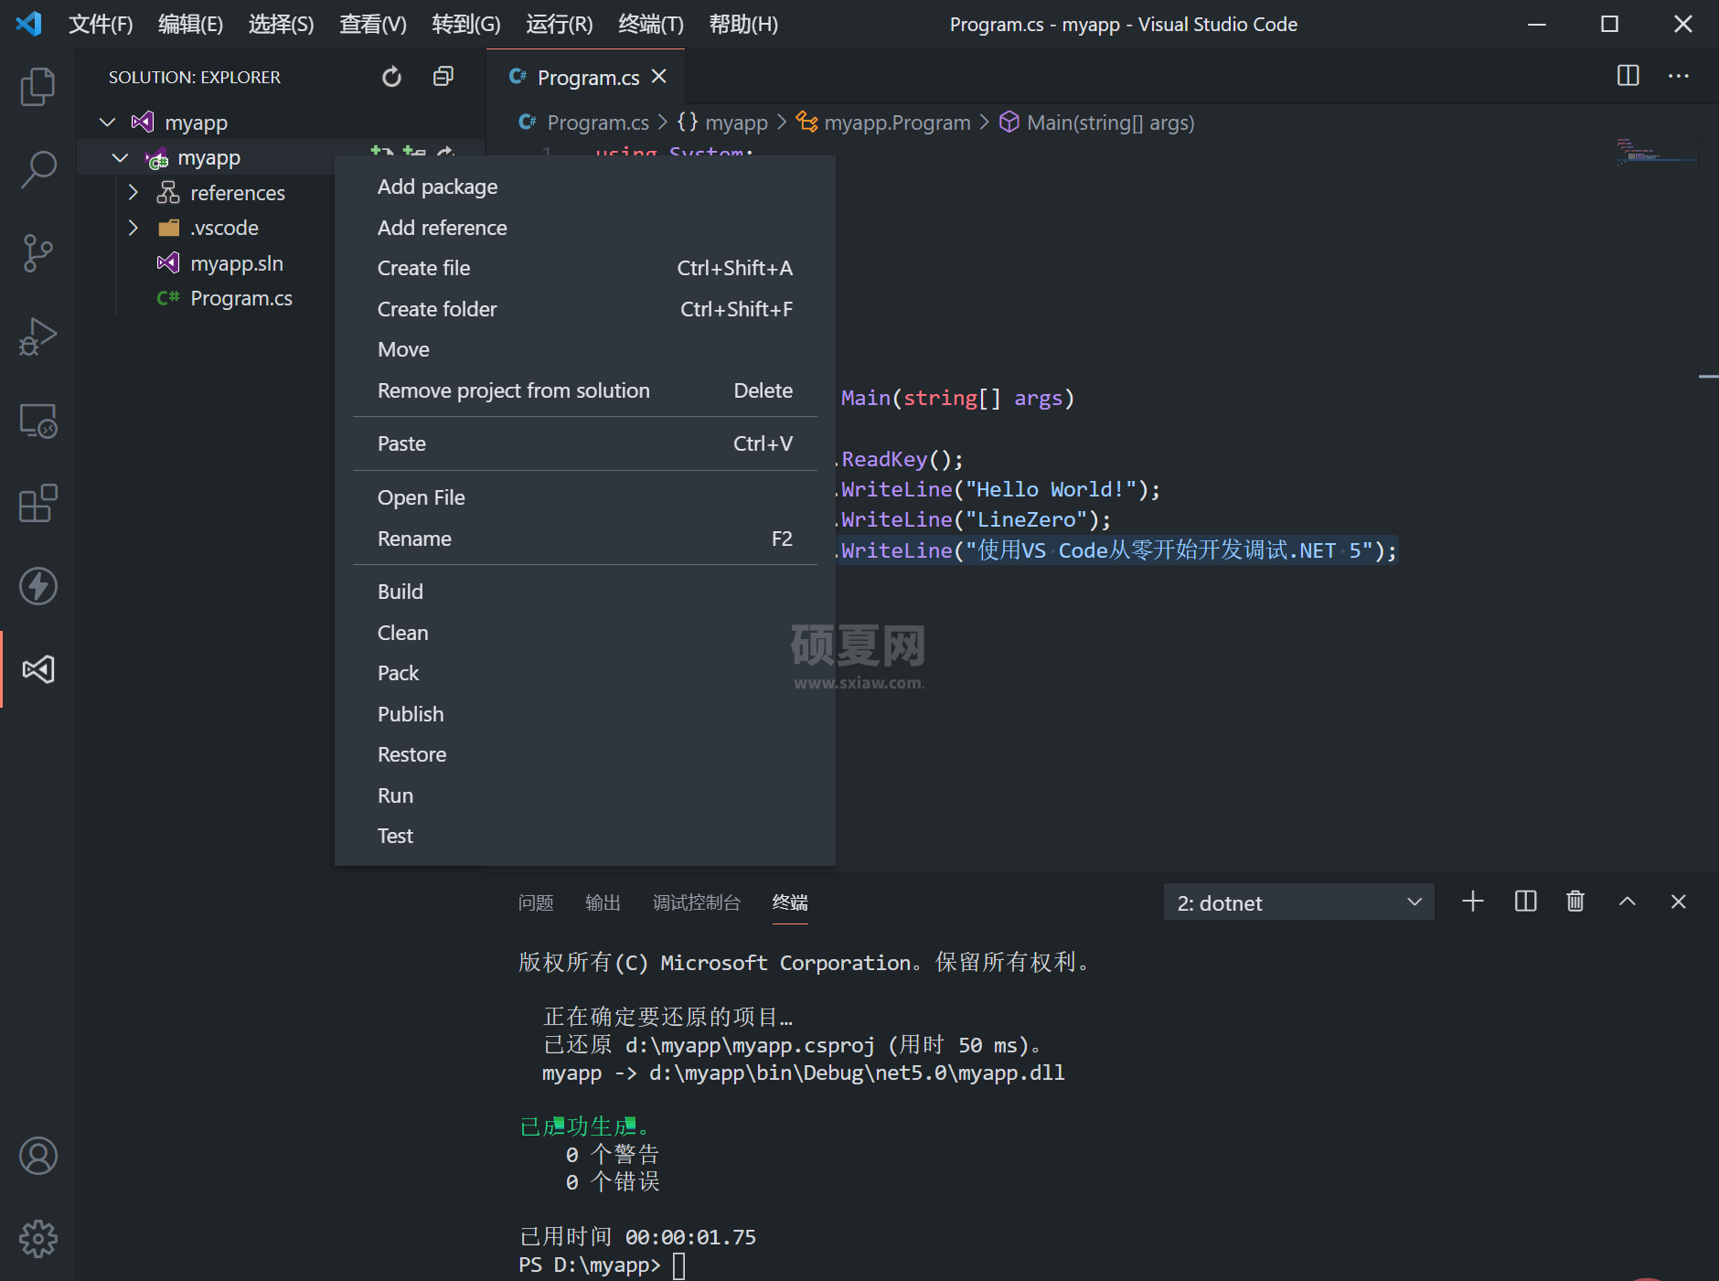Open Source Control view
The width and height of the screenshot is (1719, 1281).
point(37,253)
